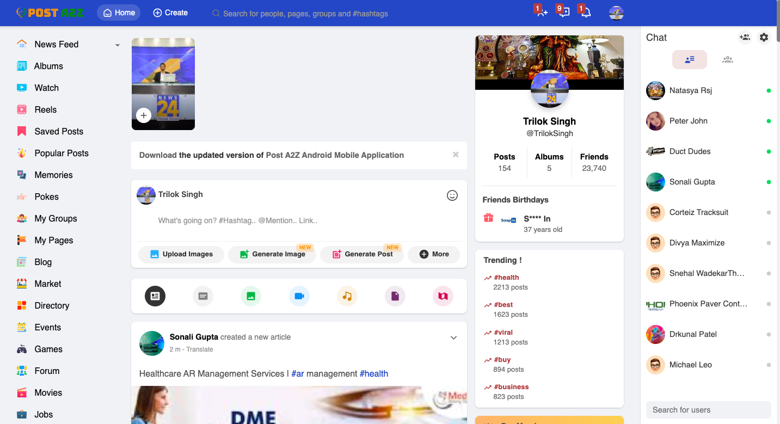Viewport: 780px width, 424px height.
Task: Open the Market section
Action: tap(48, 284)
